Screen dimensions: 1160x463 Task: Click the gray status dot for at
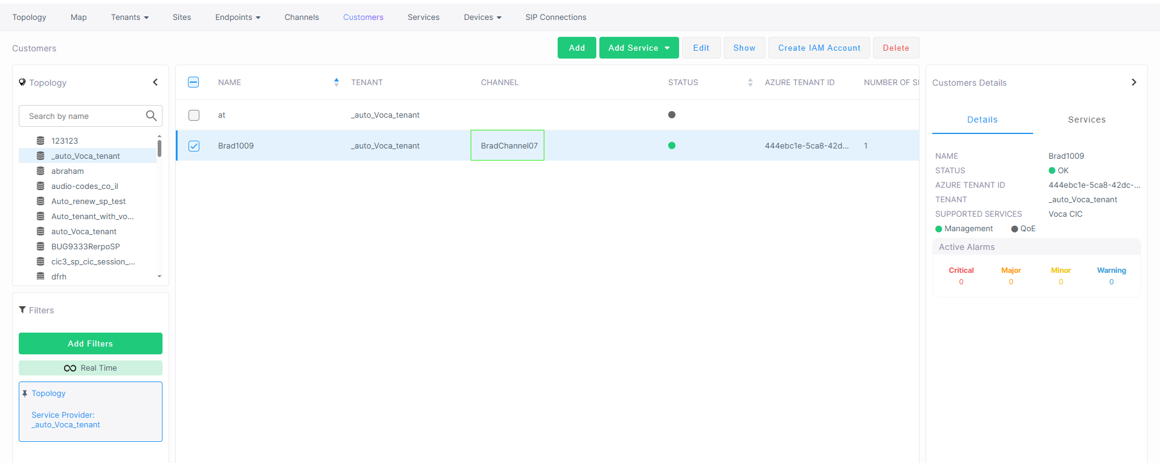(672, 115)
